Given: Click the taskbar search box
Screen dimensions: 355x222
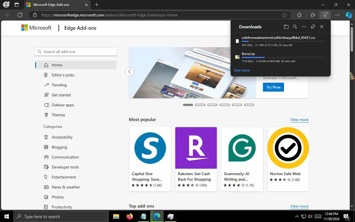Looking at the screenshot, I should tap(61, 216).
